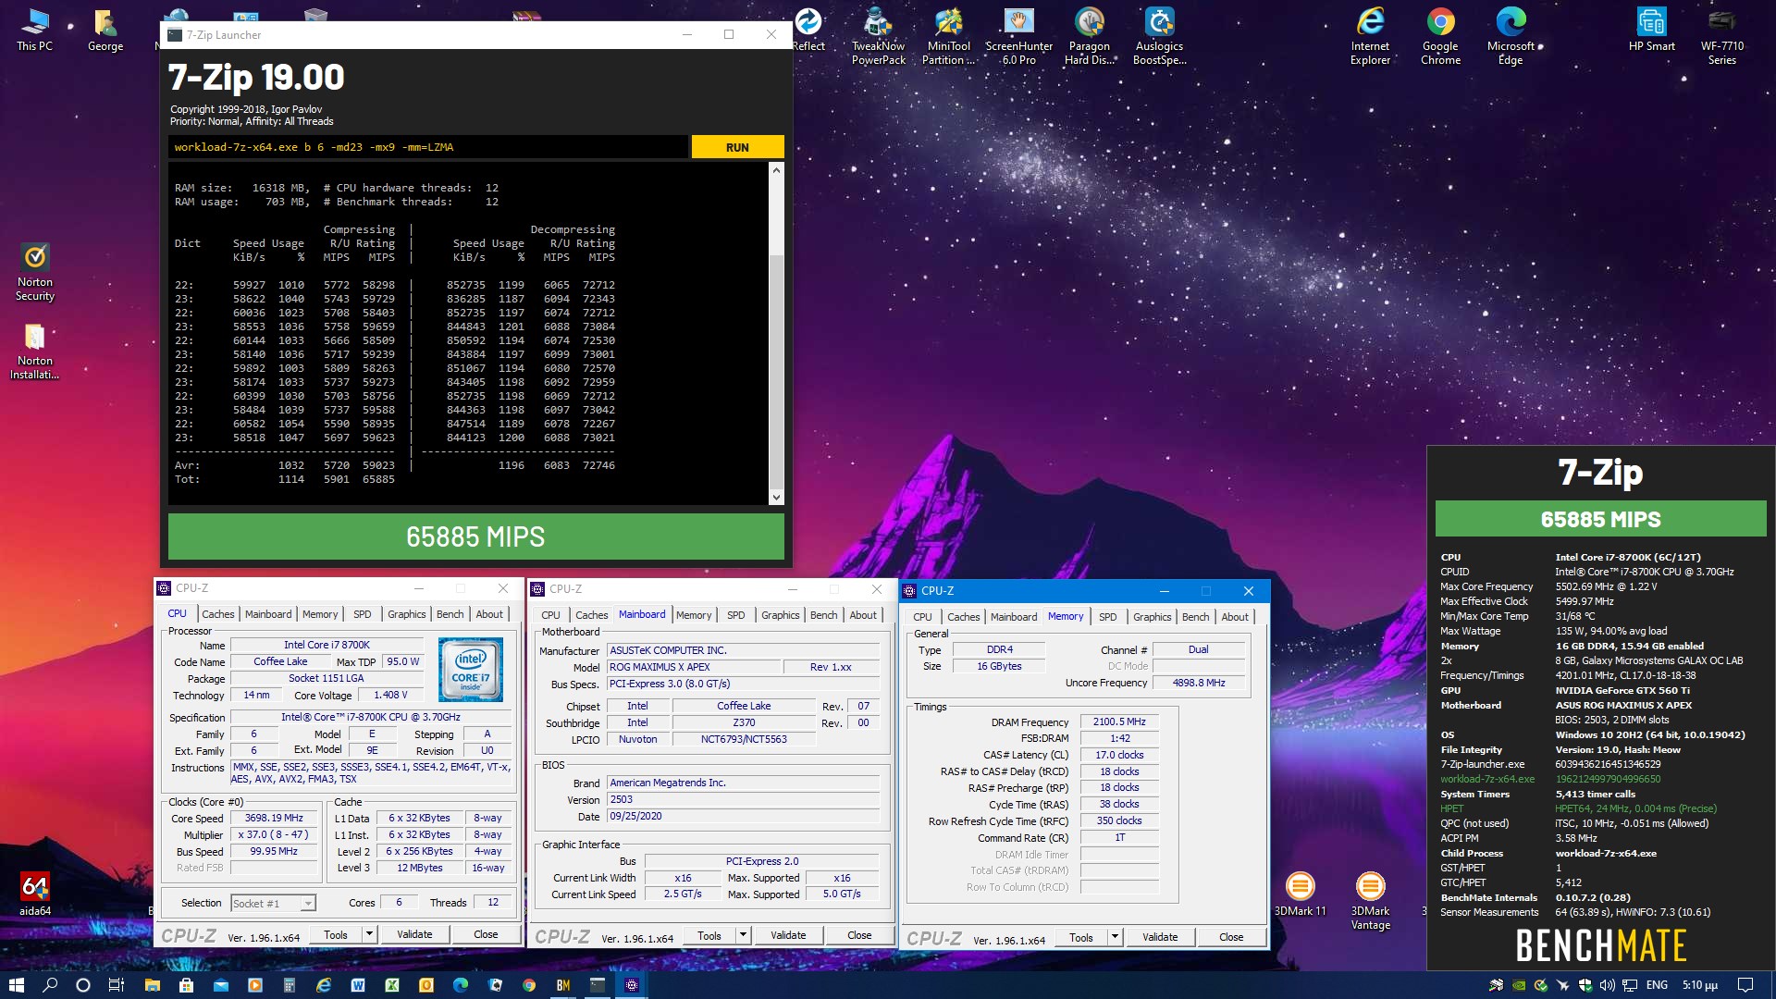Open the NVIDIA tray icon
Viewport: 1776px width, 999px height.
click(1519, 985)
